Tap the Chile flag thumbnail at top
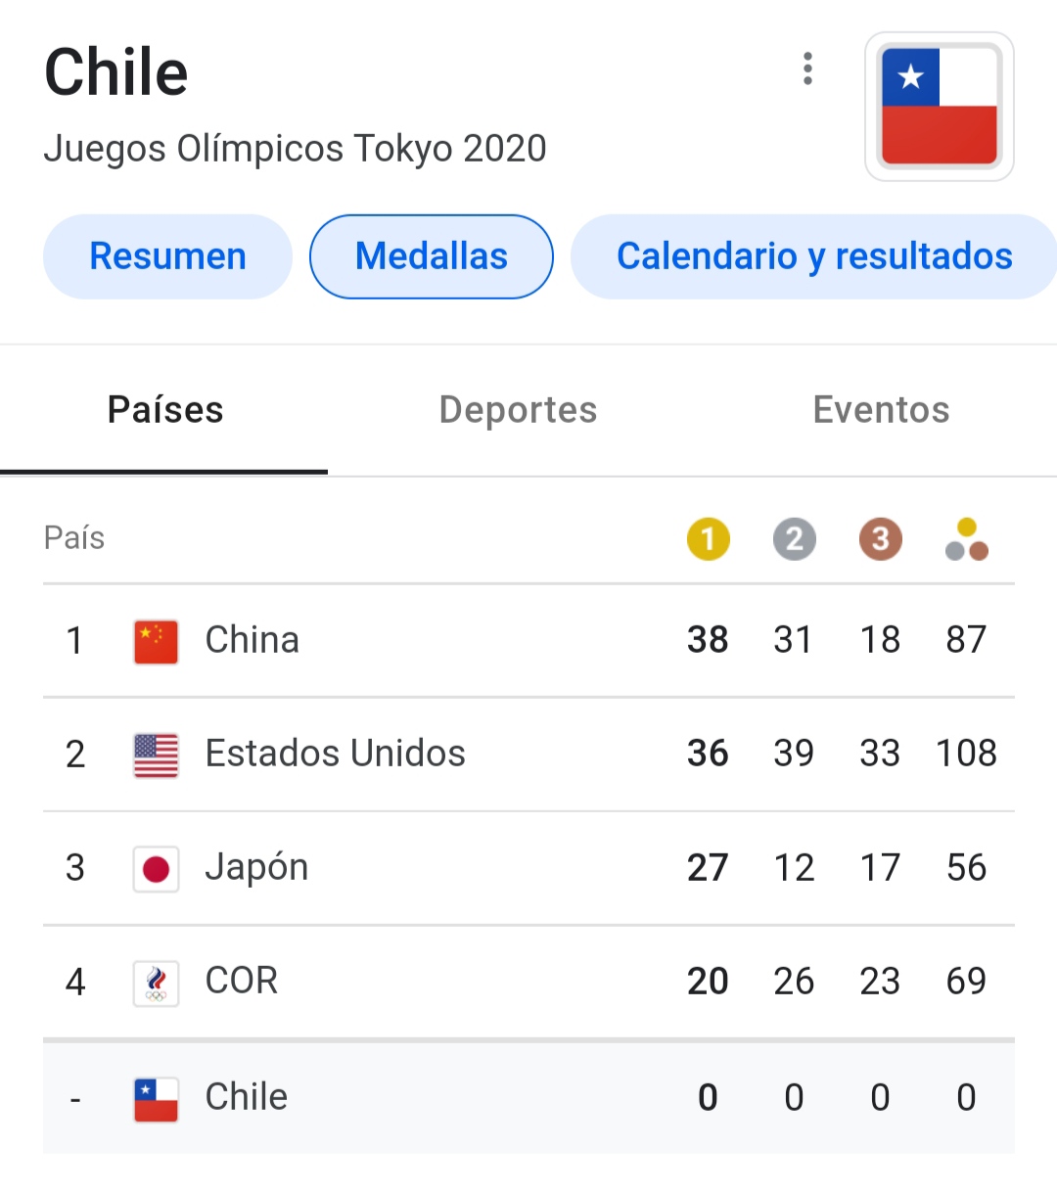The image size is (1057, 1192). 939,107
